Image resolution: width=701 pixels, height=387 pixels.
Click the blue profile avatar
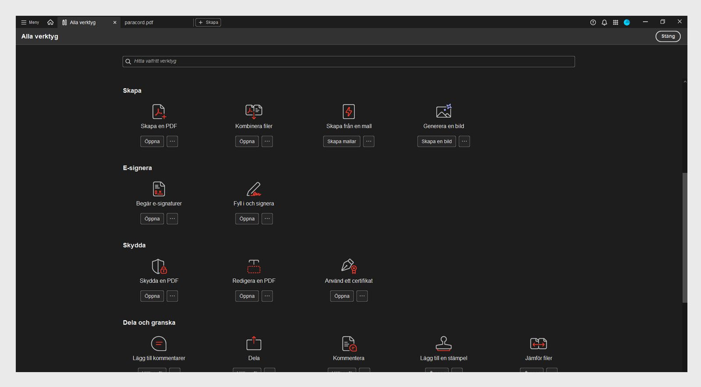(x=627, y=22)
